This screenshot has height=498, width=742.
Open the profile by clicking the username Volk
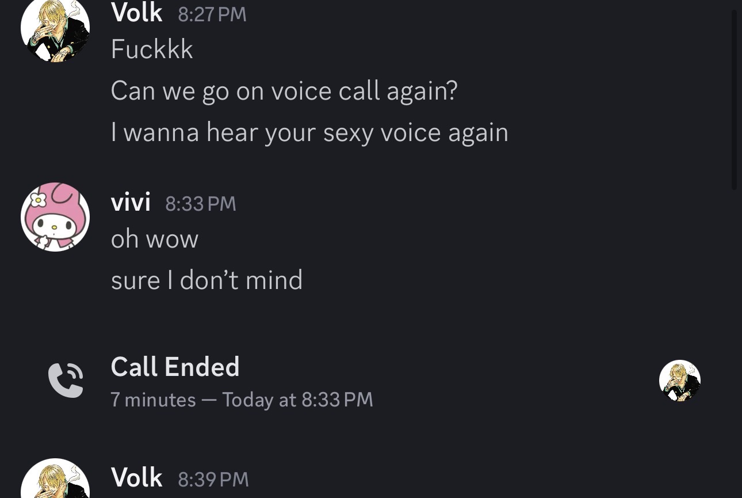[136, 12]
